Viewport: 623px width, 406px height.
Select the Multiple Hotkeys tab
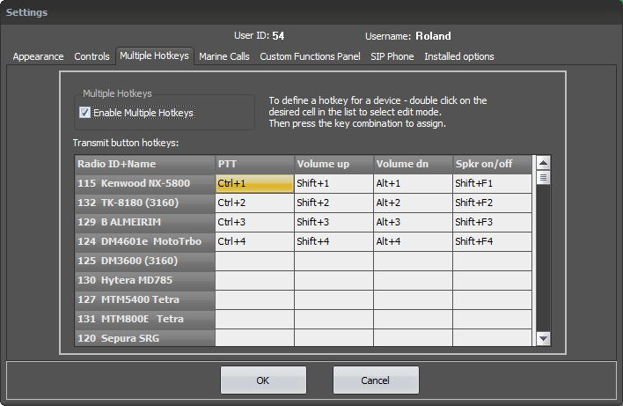pyautogui.click(x=155, y=55)
